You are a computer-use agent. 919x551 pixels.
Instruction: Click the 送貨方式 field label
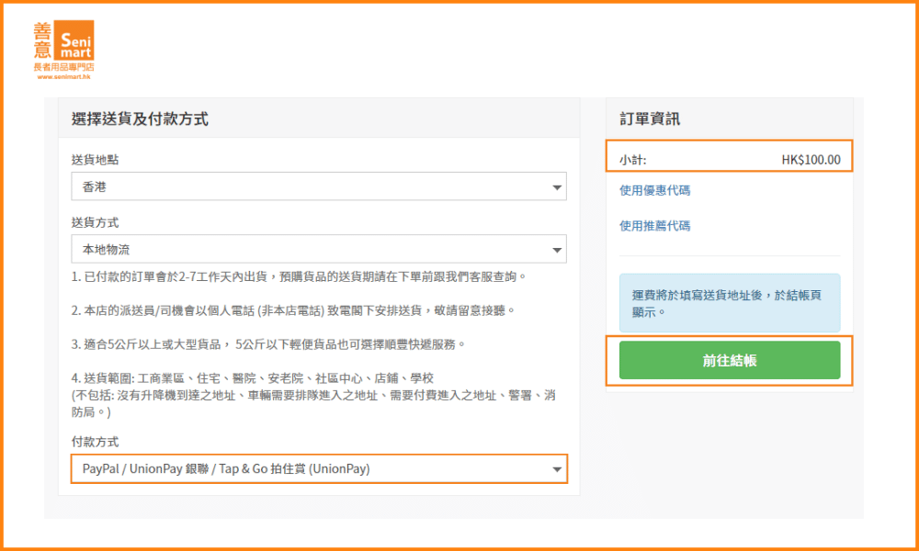point(95,222)
